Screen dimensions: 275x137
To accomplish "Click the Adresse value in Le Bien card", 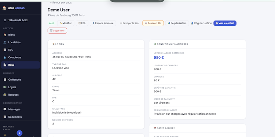I will pyautogui.click(x=71, y=57).
